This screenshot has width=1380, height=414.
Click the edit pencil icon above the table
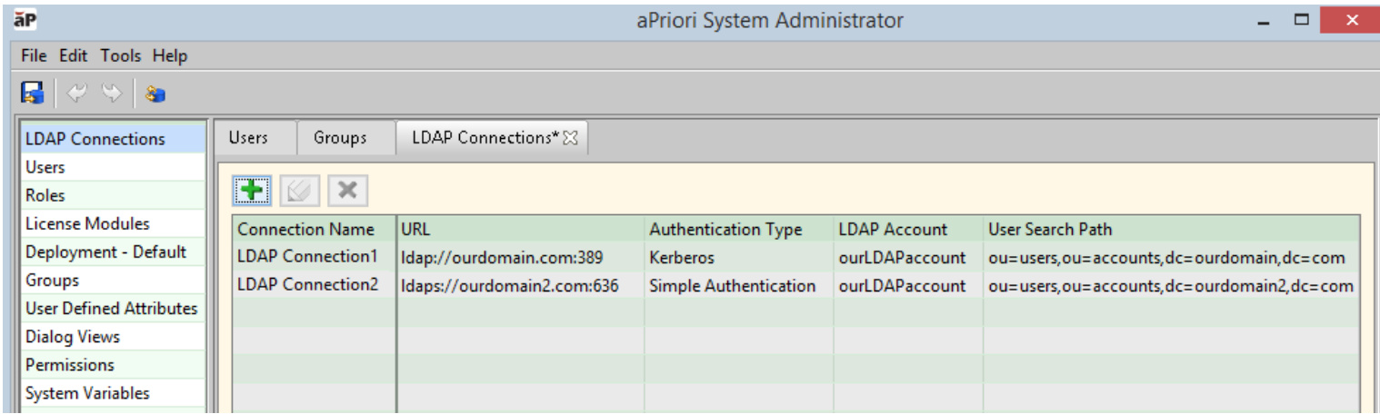(299, 191)
